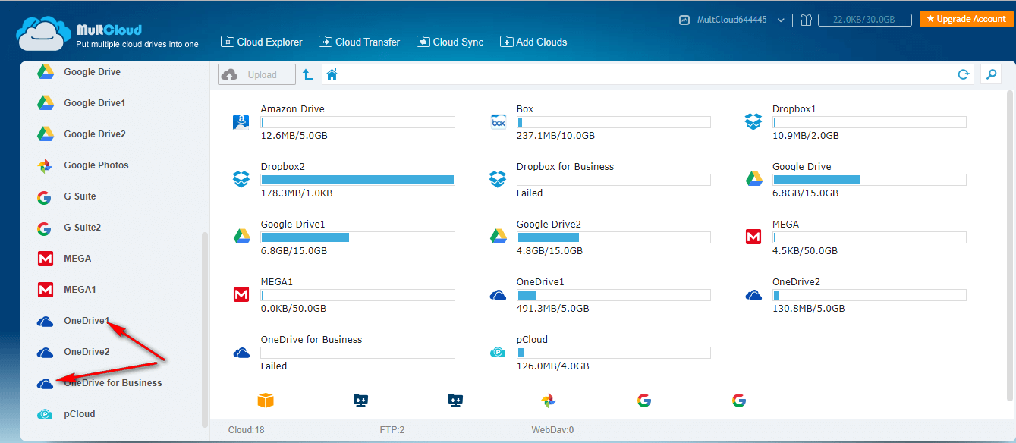Click the Google Photos pinwheel icon in the bottom row
This screenshot has height=443, width=1016.
click(x=549, y=401)
